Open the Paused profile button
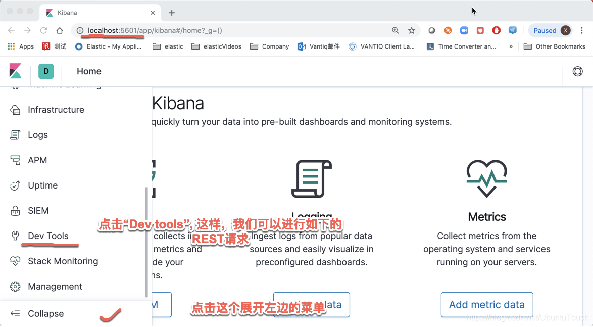The height and width of the screenshot is (327, 593). (551, 30)
